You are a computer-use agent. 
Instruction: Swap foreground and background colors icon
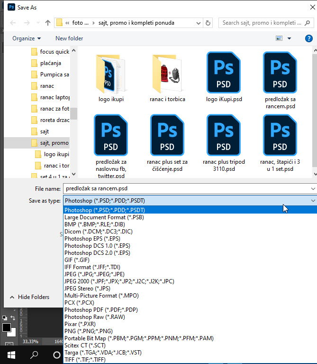point(13,318)
